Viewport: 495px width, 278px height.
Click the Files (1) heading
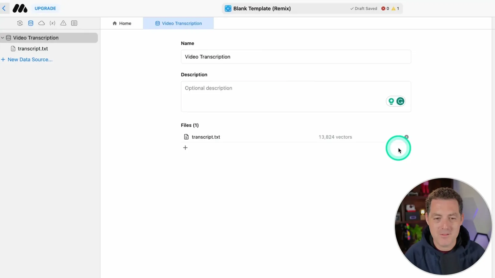(190, 125)
